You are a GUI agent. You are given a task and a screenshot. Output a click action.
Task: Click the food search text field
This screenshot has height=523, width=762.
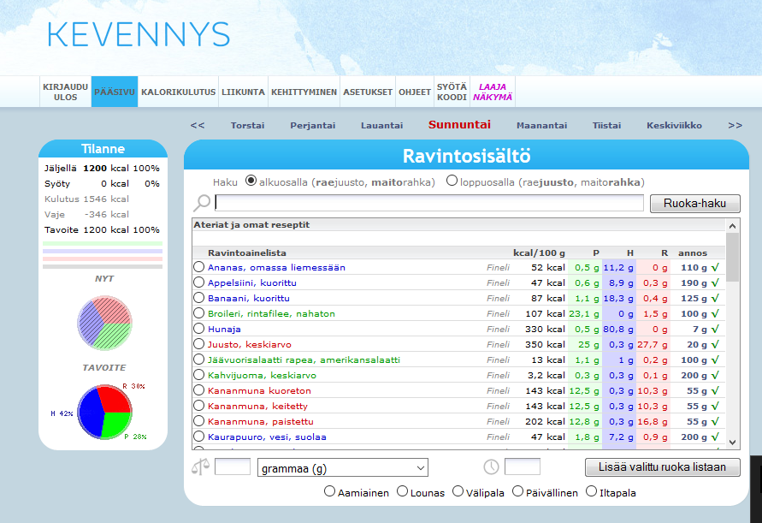429,203
